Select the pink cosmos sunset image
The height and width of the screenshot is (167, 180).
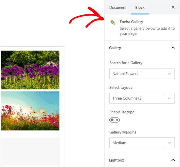pyautogui.click(x=30, y=111)
